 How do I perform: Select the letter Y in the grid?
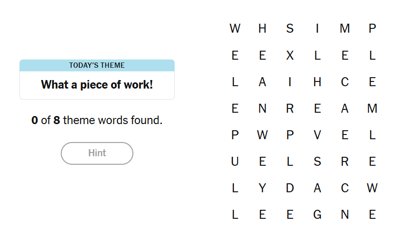(x=262, y=188)
